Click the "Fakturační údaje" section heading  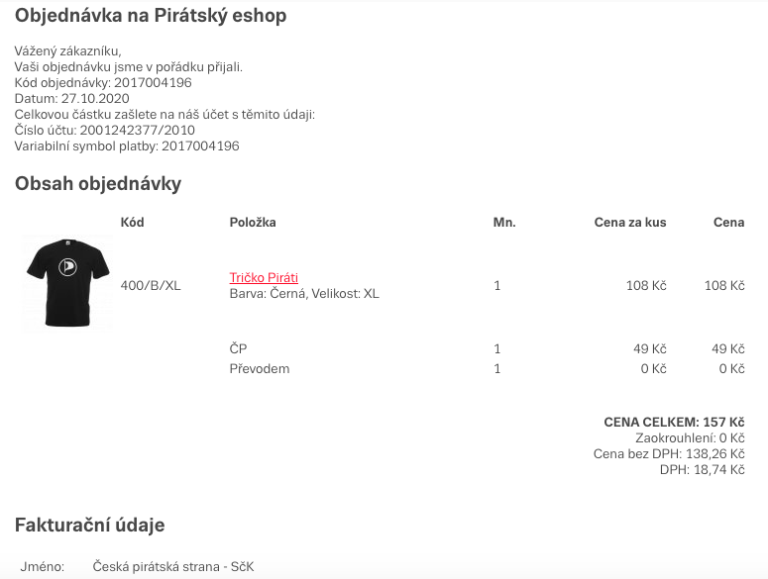89,525
